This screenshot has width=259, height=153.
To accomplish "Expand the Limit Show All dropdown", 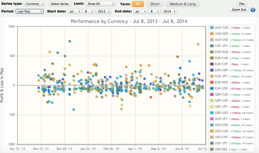I will coord(101,4).
